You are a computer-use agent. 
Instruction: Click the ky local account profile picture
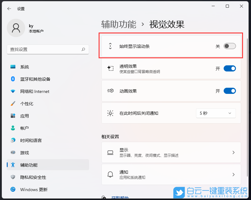[x=16, y=28]
